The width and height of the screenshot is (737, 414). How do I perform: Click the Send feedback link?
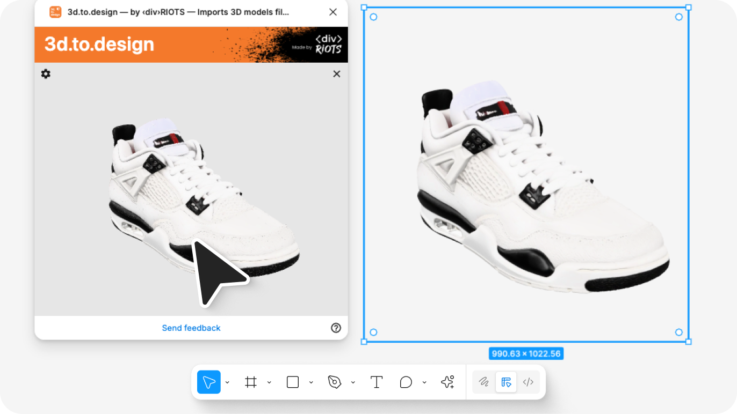tap(191, 328)
